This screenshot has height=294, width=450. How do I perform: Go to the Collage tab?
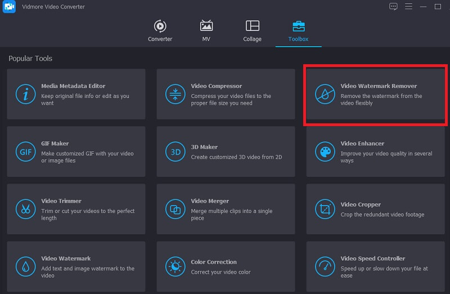252,30
